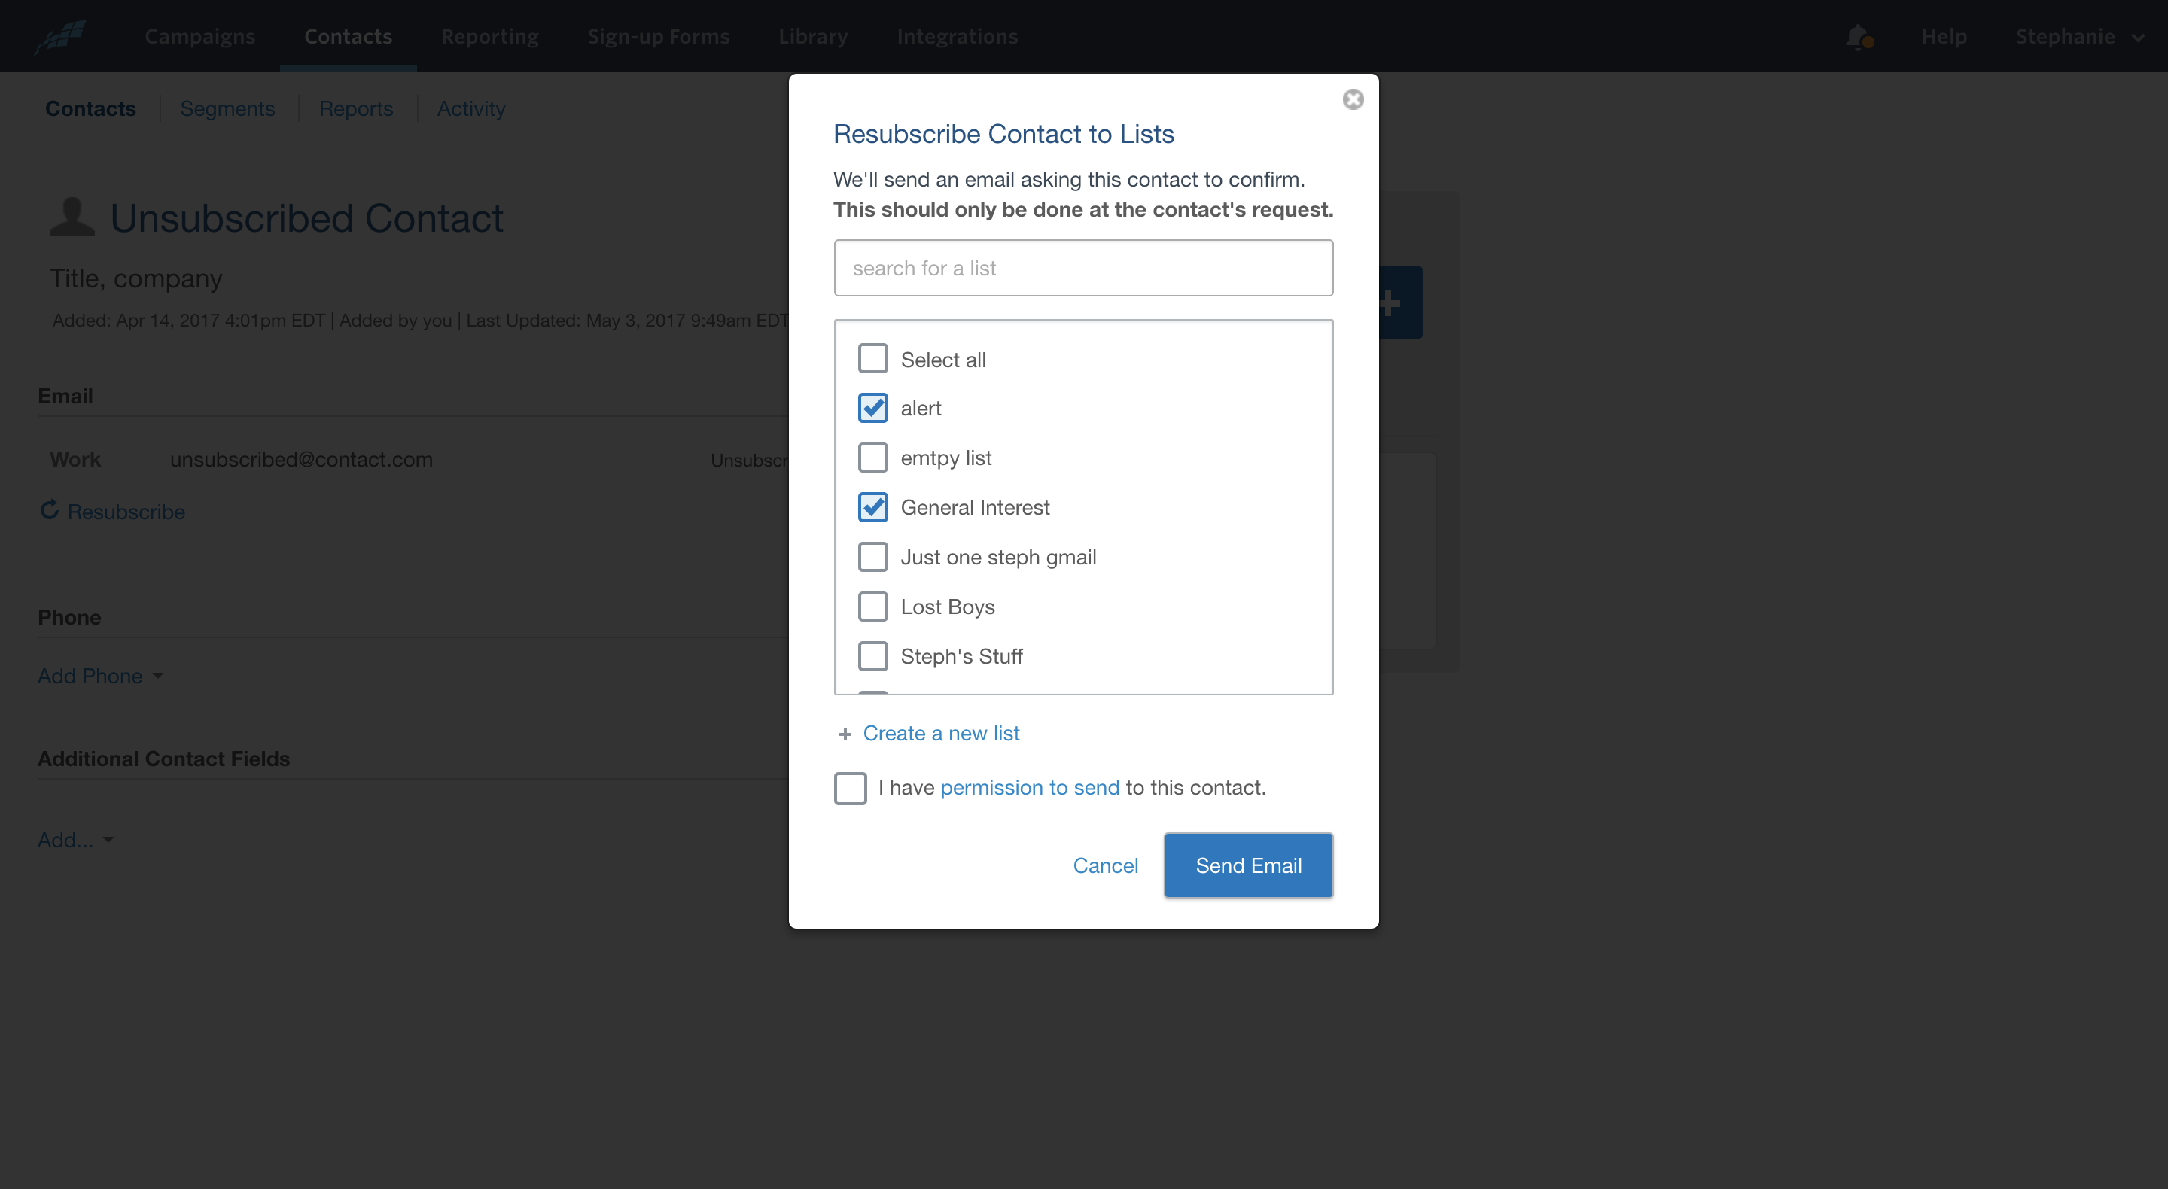Go to Sign-up Forms
2168x1189 pixels.
coord(658,36)
